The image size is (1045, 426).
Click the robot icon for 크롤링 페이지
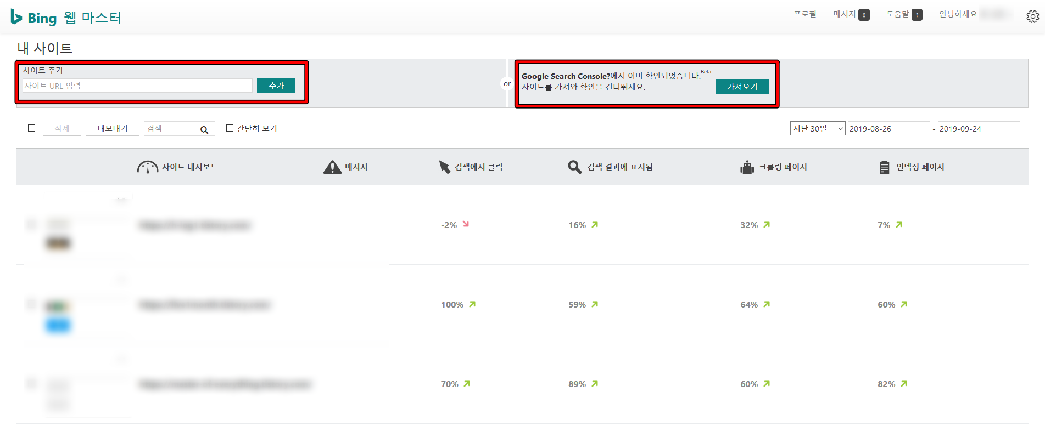tap(747, 167)
